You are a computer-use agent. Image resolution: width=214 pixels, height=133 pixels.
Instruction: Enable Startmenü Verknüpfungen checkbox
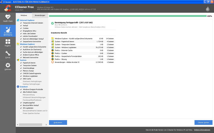[21, 81]
